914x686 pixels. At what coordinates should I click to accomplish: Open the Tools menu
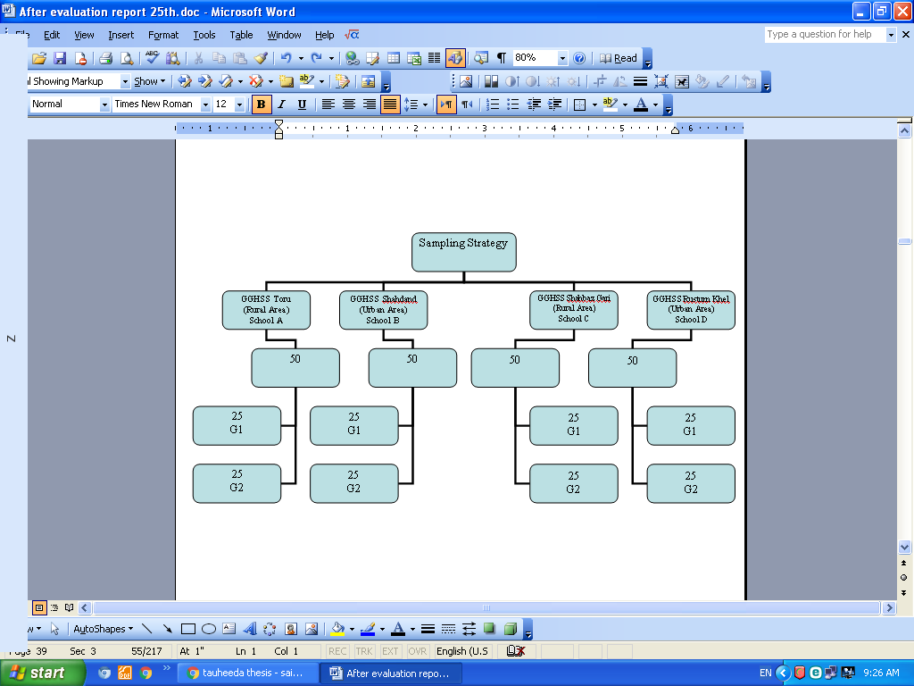204,35
